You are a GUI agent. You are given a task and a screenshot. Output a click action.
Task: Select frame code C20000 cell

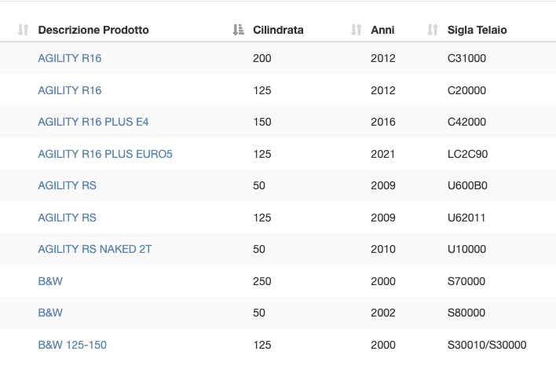coord(466,90)
